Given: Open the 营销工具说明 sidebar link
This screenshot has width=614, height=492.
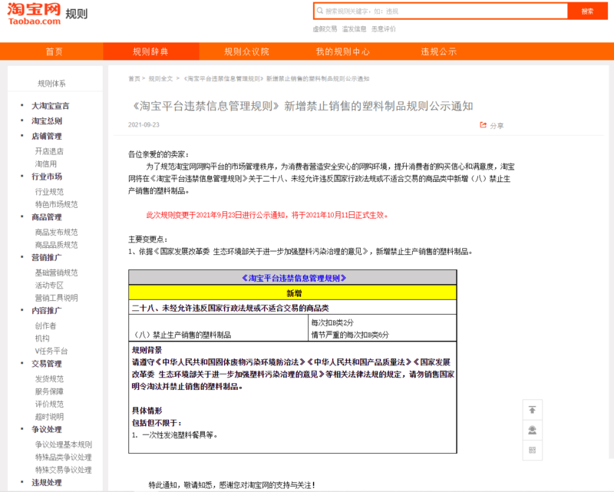Looking at the screenshot, I should [56, 298].
